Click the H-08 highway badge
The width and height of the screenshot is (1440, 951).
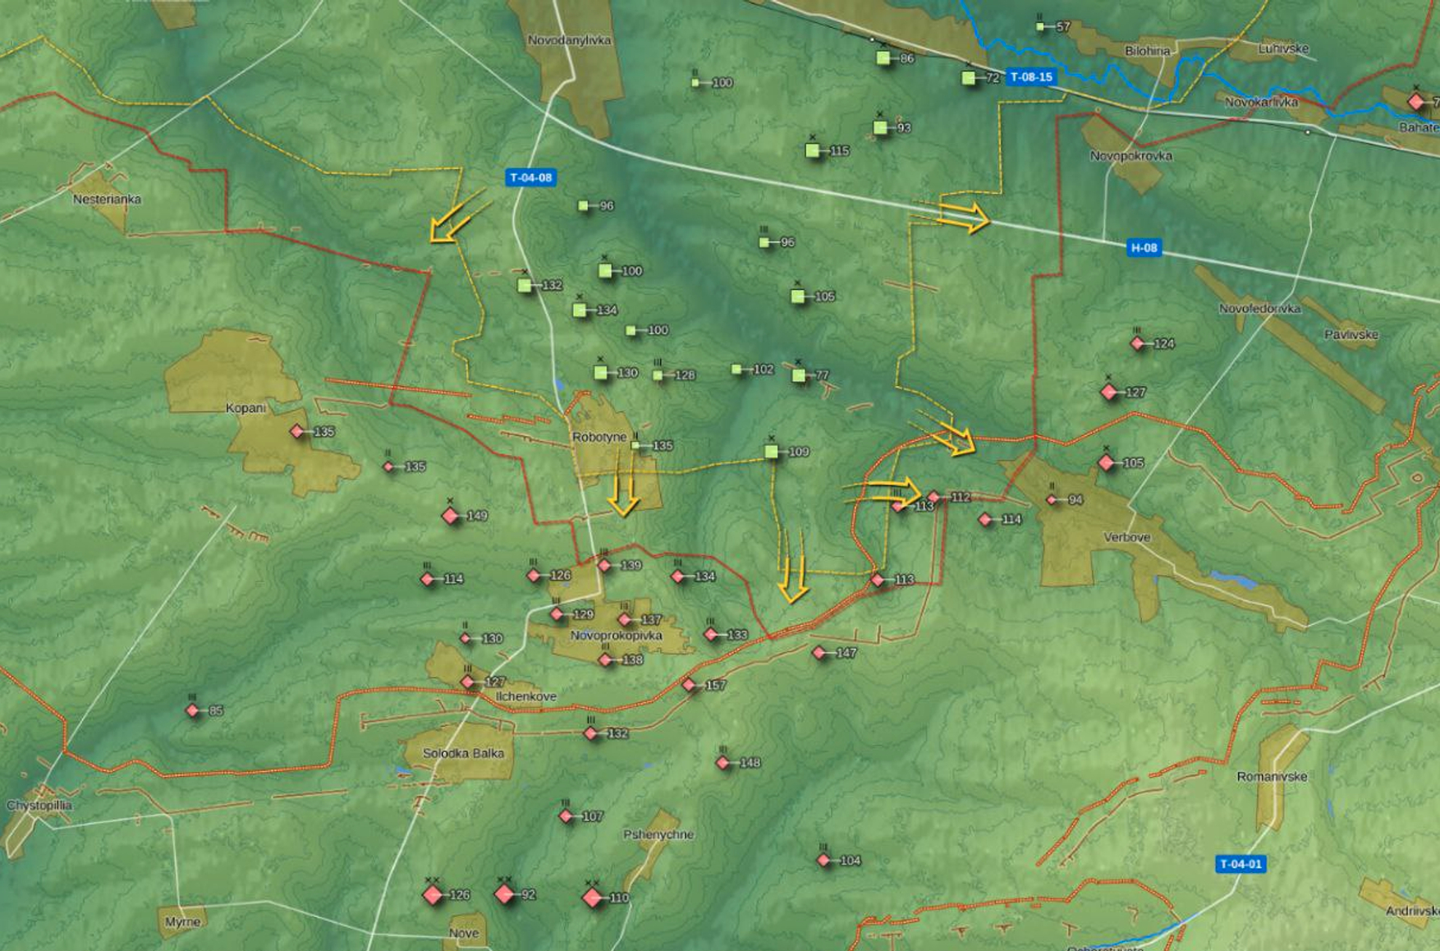pyautogui.click(x=1144, y=247)
